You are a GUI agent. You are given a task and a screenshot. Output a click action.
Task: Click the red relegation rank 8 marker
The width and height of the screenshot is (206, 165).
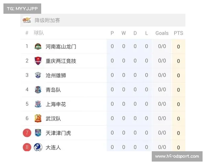click(27, 147)
